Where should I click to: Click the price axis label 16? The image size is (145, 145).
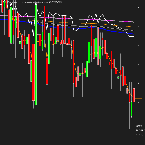138,46
